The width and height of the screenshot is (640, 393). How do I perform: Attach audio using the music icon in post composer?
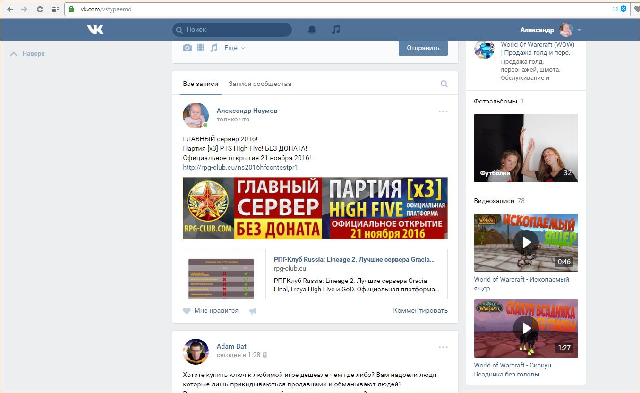coord(214,48)
